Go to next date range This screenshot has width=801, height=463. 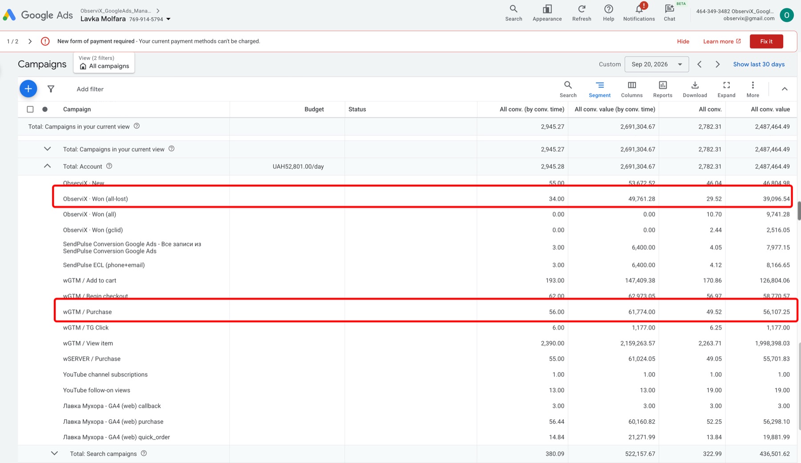click(717, 64)
